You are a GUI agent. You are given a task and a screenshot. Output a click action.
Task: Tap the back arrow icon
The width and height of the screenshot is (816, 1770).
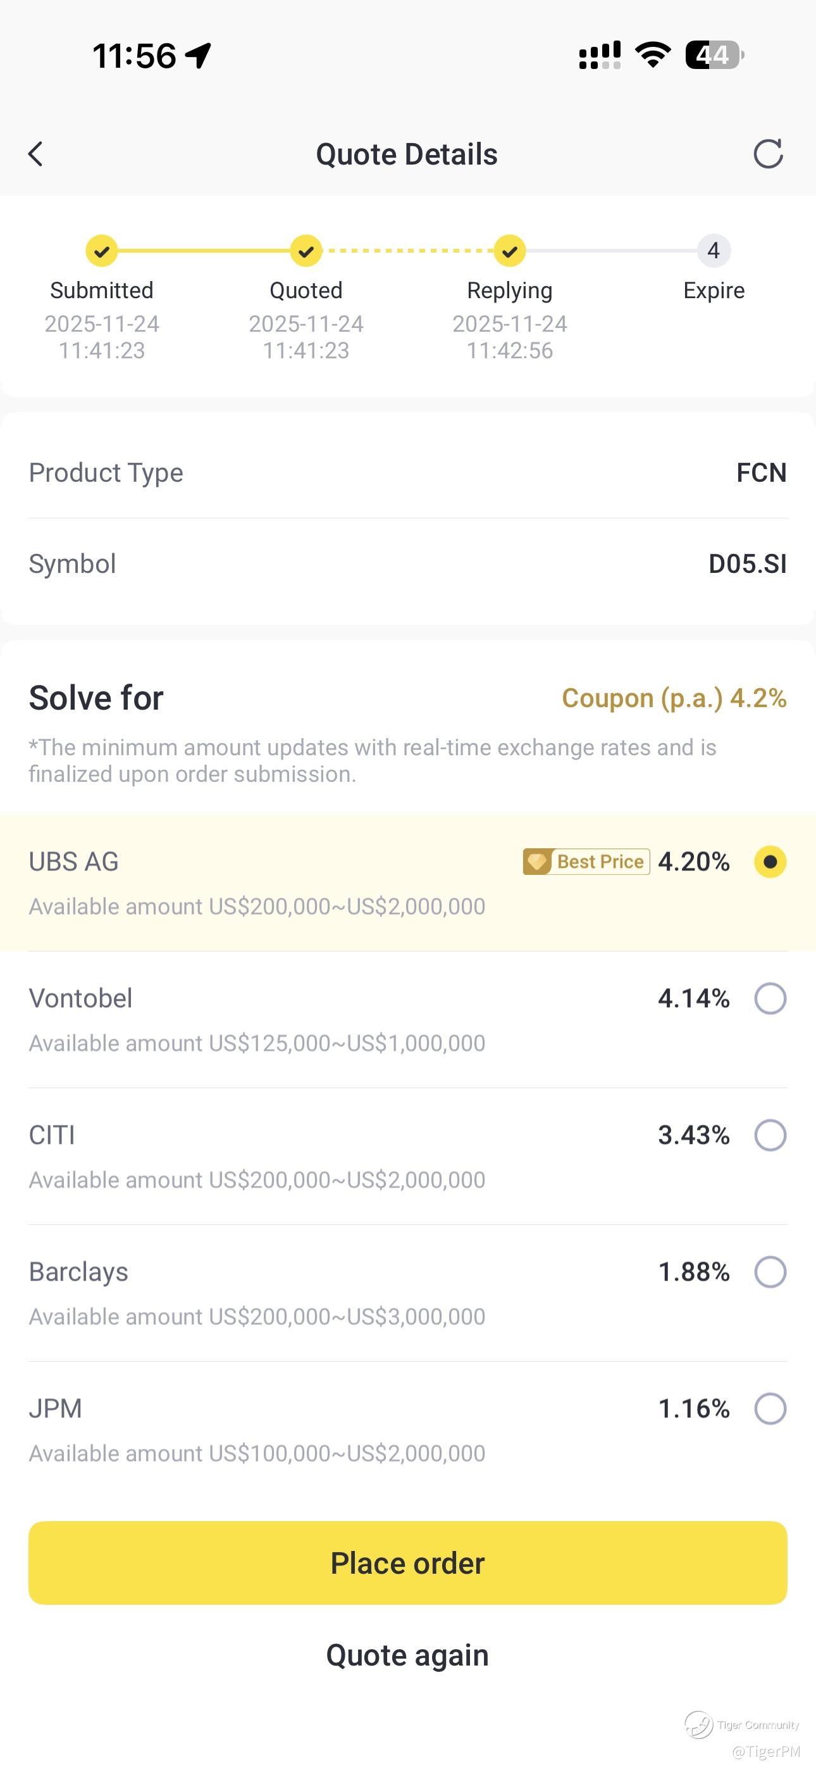point(35,154)
